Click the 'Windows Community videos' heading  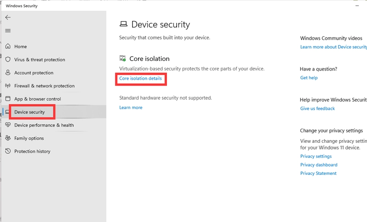(331, 38)
